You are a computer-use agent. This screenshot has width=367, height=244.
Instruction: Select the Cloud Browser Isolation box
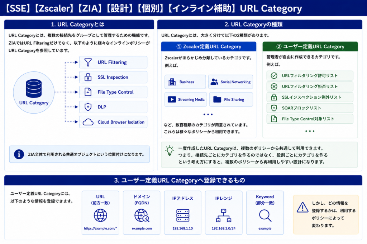(x=113, y=122)
